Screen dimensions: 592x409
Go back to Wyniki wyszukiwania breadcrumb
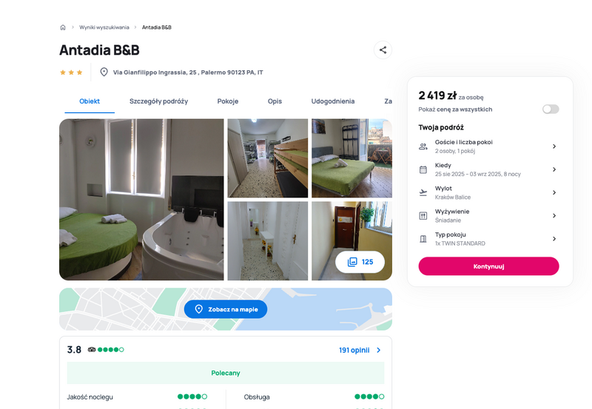(x=104, y=27)
